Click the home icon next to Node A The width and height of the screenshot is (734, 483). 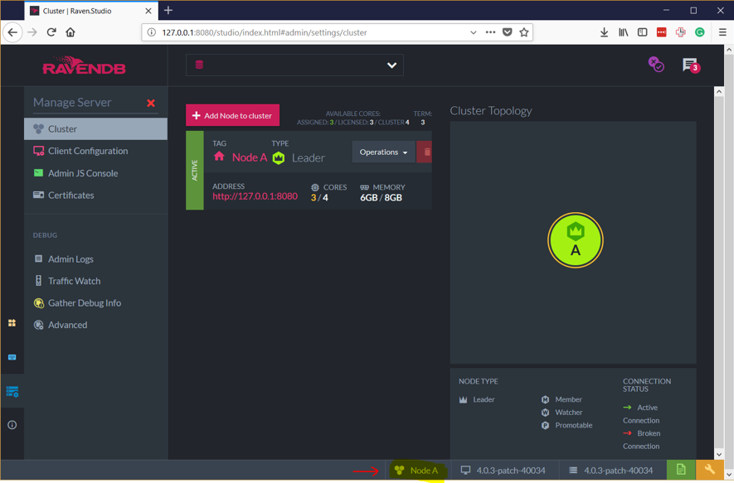click(x=219, y=157)
